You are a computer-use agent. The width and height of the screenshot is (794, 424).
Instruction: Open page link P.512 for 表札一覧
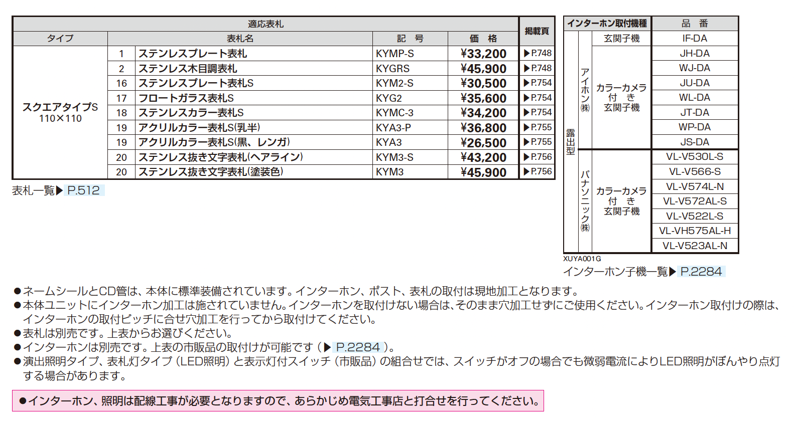point(83,190)
